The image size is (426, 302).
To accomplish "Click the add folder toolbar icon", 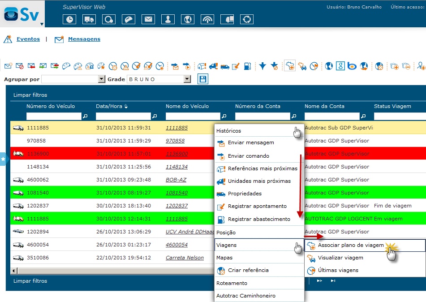I will 394,66.
